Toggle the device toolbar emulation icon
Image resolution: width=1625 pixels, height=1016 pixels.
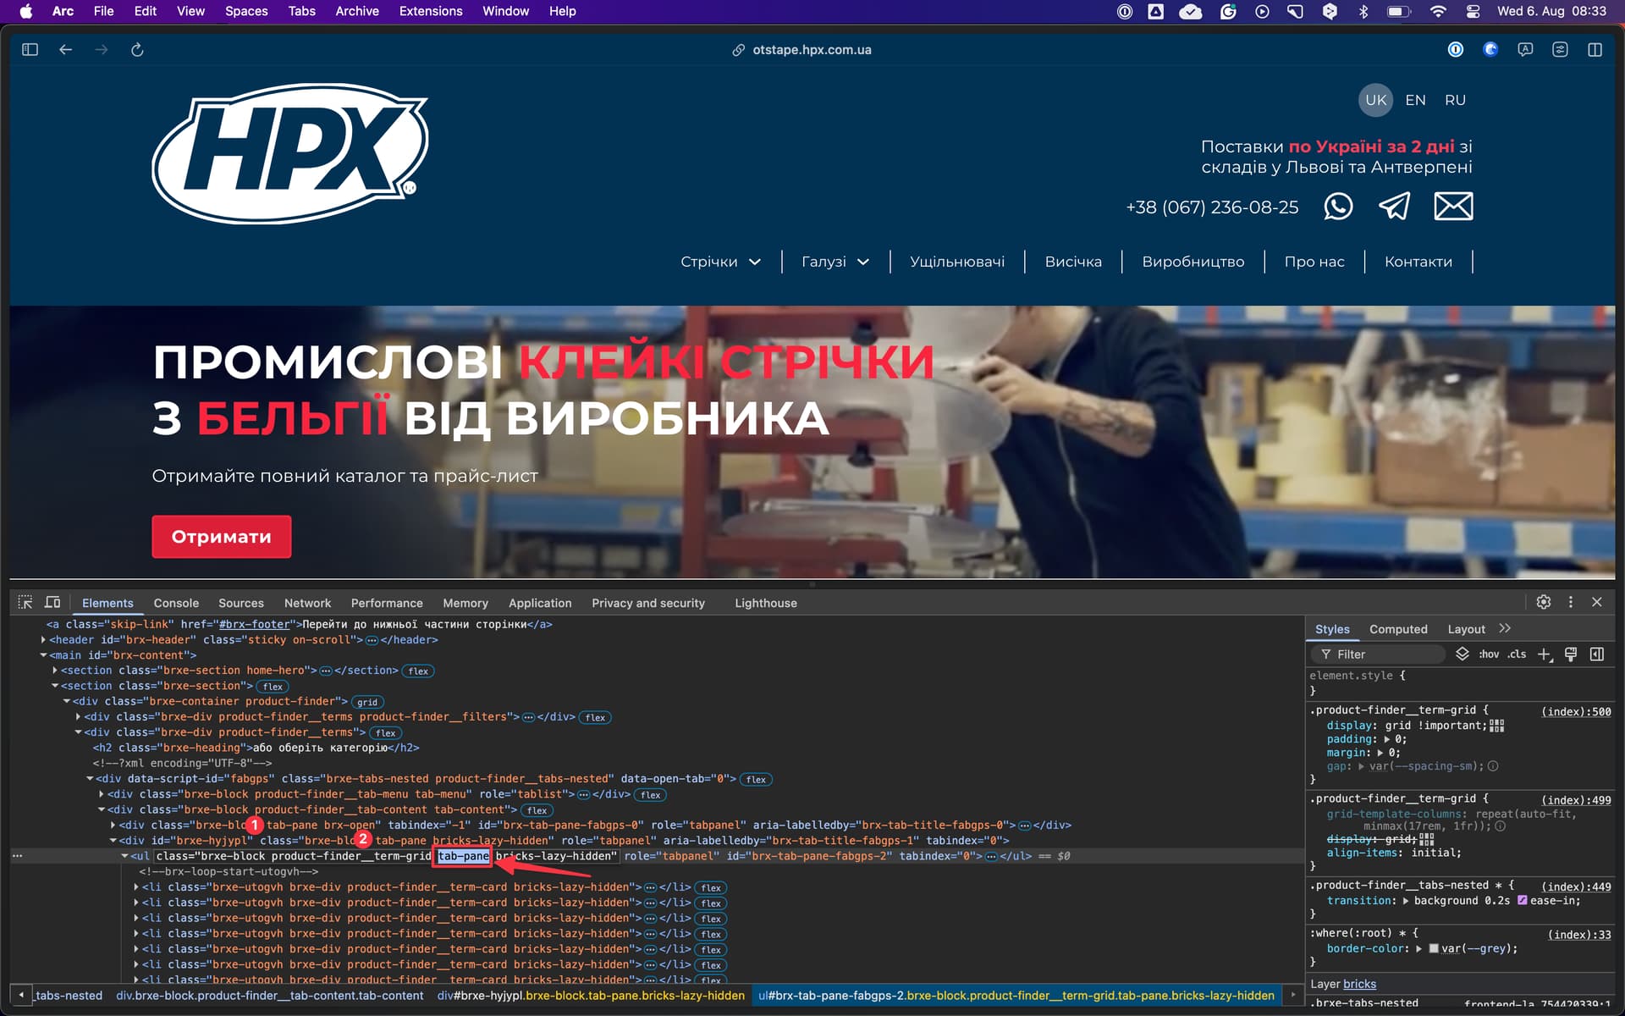tap(52, 602)
